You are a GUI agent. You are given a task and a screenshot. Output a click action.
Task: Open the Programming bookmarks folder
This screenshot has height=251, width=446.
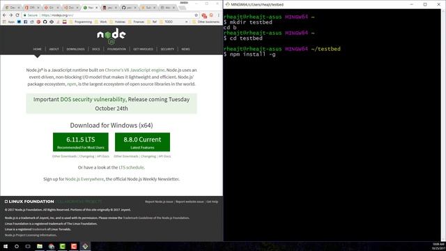81,22
